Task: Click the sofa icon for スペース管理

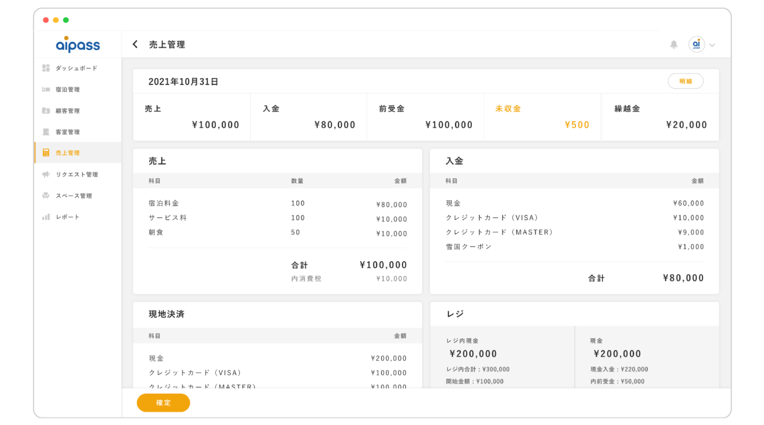Action: point(46,195)
